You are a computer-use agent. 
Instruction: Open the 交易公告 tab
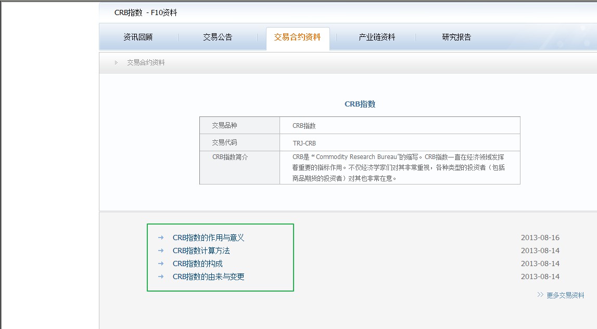coord(218,37)
